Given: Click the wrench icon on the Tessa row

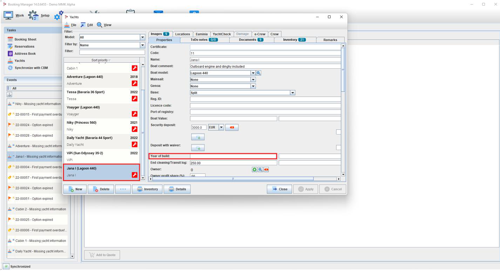Looking at the screenshot, I should coord(134,99).
